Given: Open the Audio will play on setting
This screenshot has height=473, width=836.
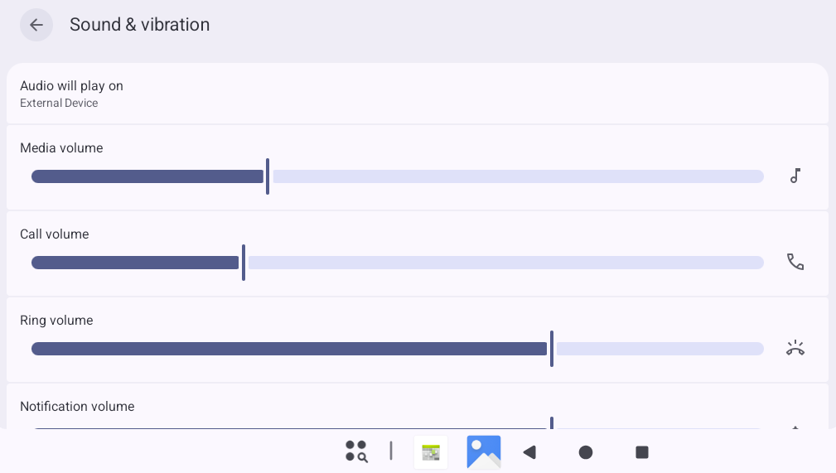Looking at the screenshot, I should (x=418, y=94).
